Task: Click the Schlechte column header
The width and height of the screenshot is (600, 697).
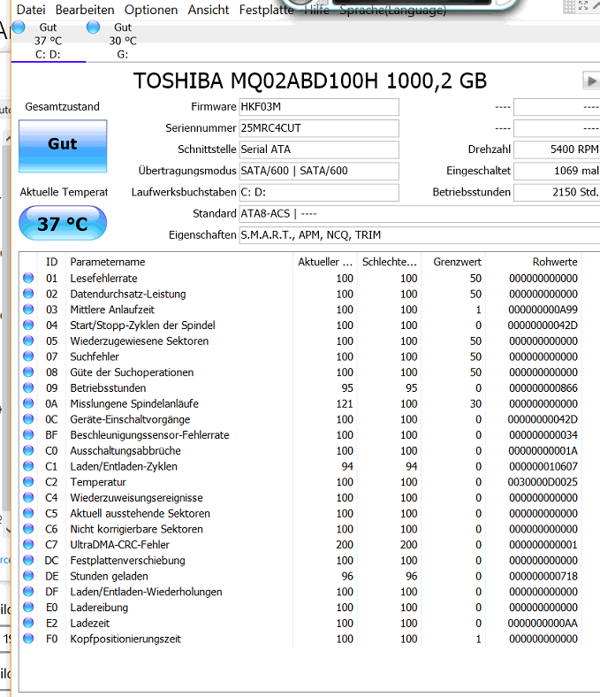Action: tap(389, 262)
